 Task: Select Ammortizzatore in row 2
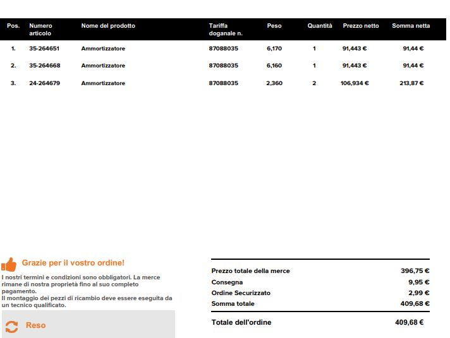click(103, 66)
